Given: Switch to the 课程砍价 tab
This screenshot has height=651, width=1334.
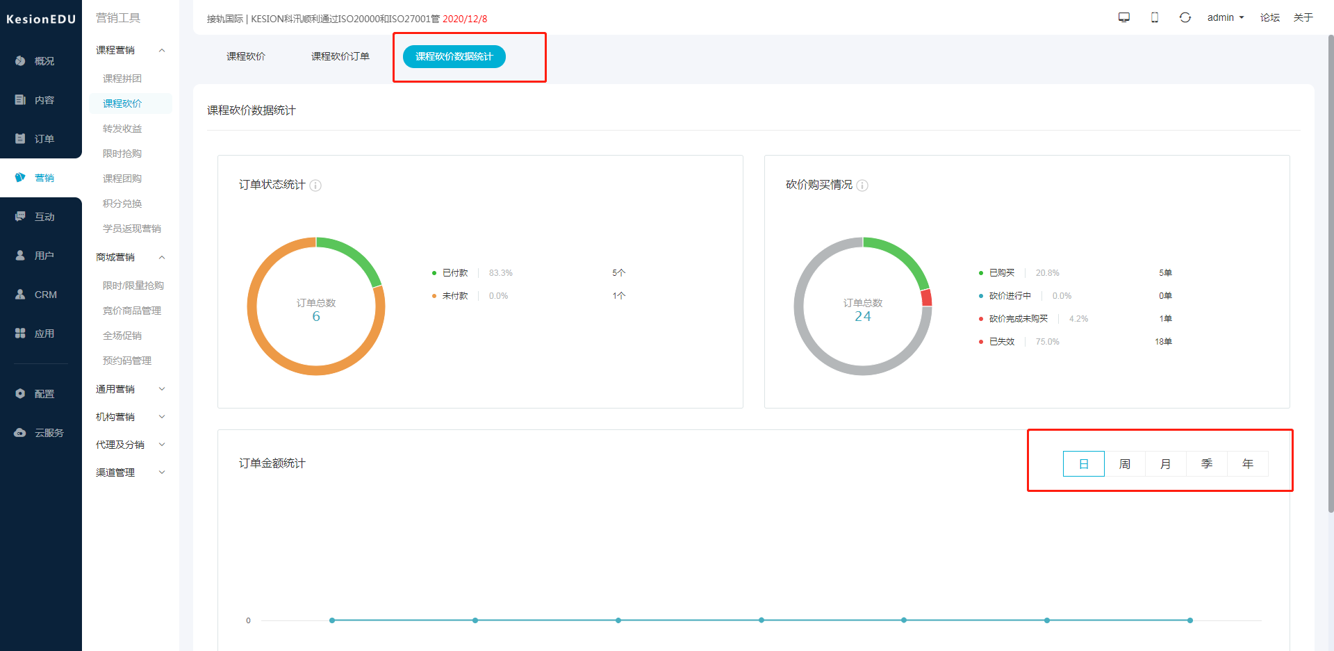Looking at the screenshot, I should tap(246, 56).
